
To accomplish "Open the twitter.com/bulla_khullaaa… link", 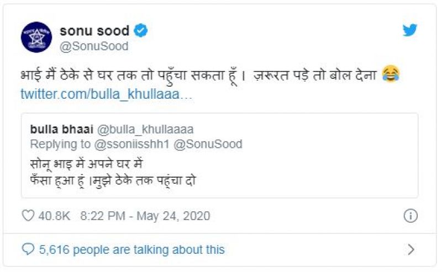I will [x=107, y=94].
